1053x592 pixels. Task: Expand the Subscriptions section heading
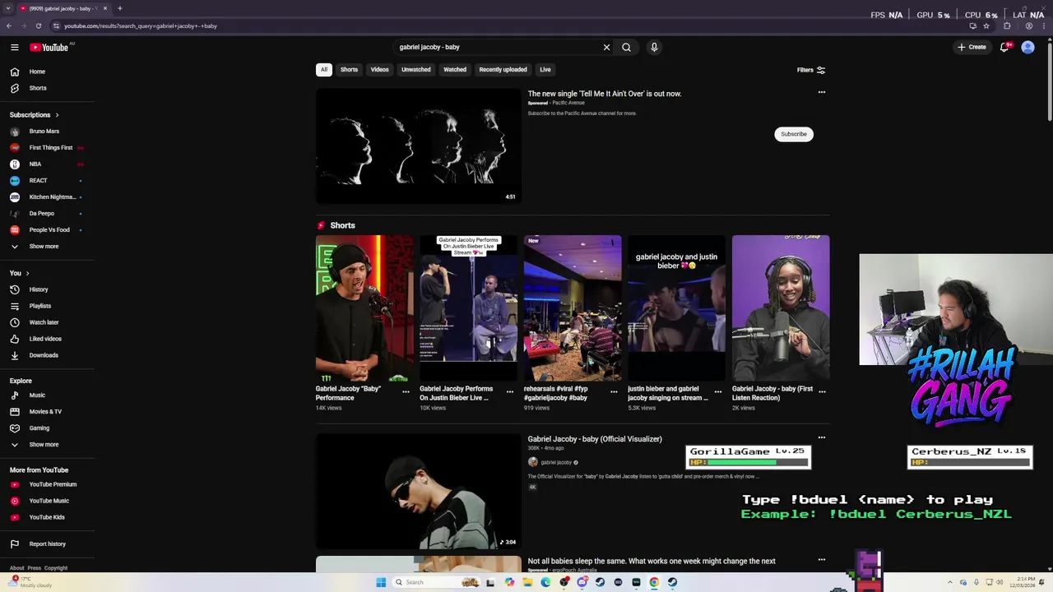(35, 115)
